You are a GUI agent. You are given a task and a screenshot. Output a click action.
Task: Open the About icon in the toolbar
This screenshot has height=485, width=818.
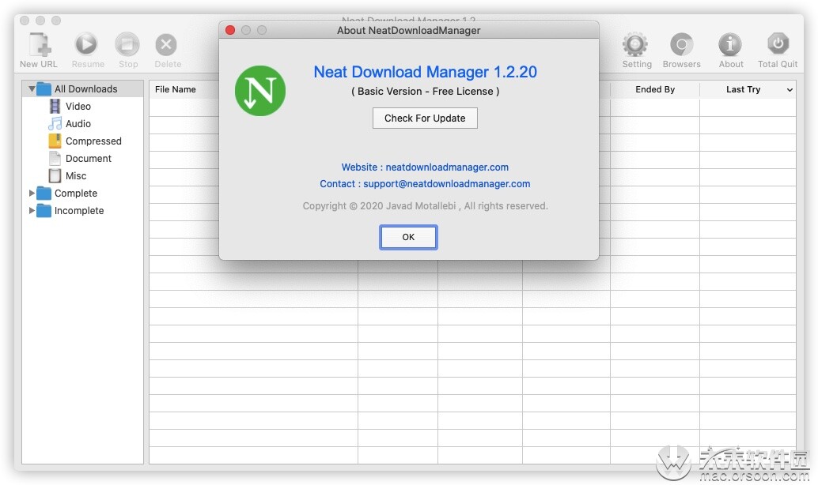click(x=729, y=46)
